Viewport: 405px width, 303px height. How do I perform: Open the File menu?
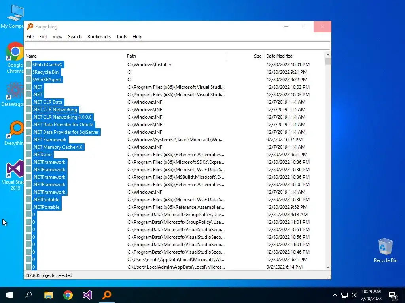tap(30, 37)
